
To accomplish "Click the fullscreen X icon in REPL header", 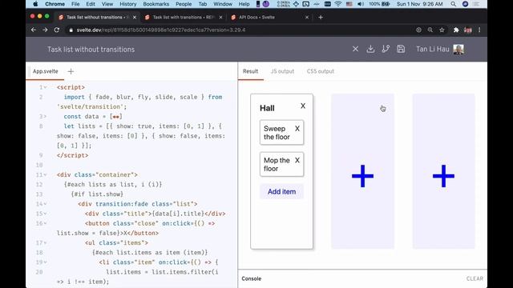I will [355, 49].
